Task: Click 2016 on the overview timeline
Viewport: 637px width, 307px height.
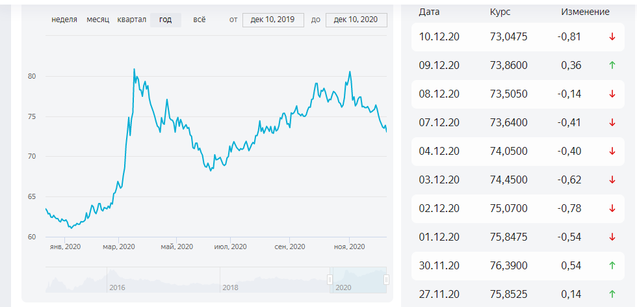Action: click(117, 287)
